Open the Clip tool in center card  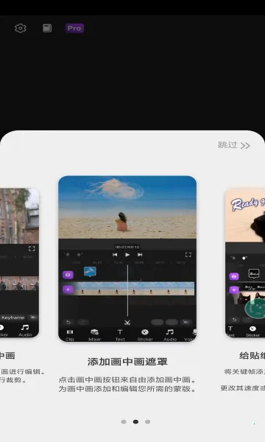point(69,335)
